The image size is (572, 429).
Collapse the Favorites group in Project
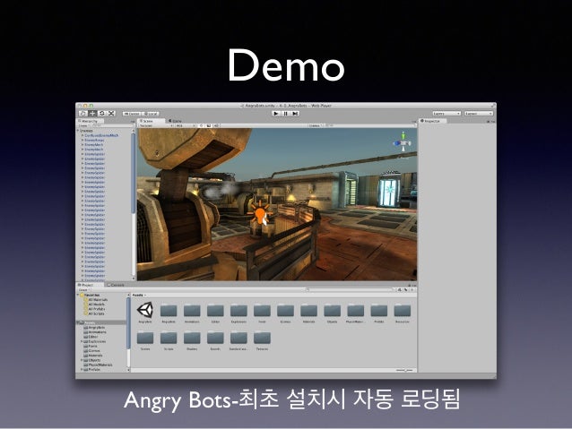pyautogui.click(x=78, y=295)
